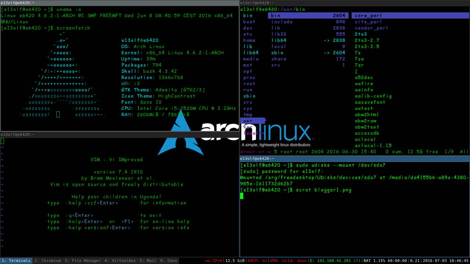Select highlighted 'usr' directory in ranger
The image size is (470, 264).
pyautogui.click(x=253, y=121)
